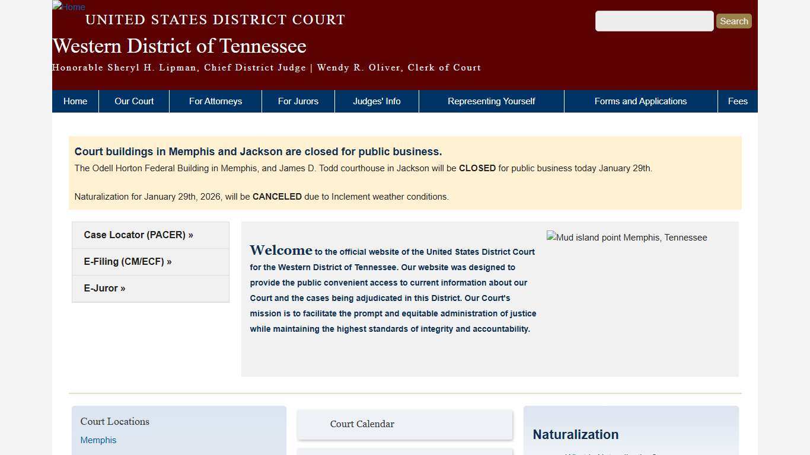The width and height of the screenshot is (810, 455).
Task: Open the Our Court menu
Action: [x=133, y=101]
